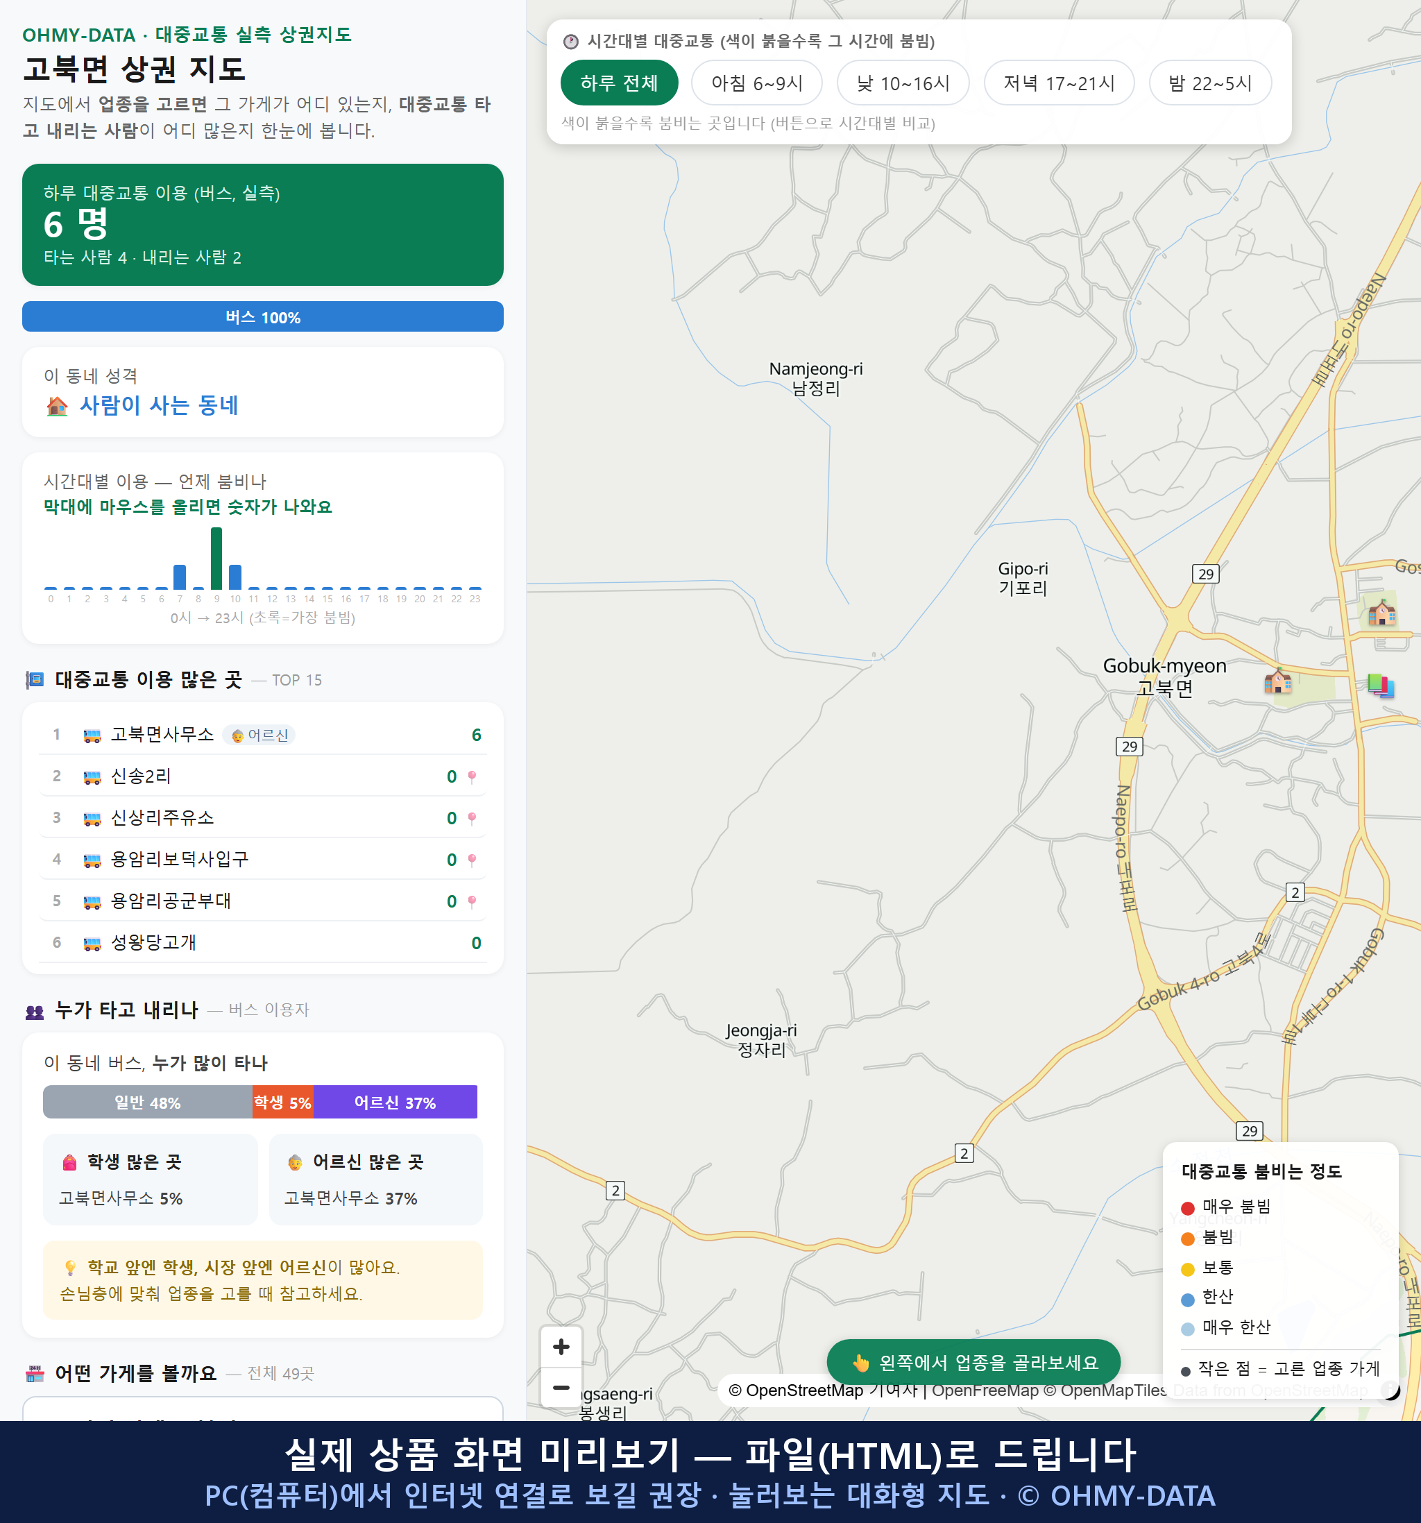Screen dimensions: 1421x1523
Task: Click the 어르신 37% bar segment
Action: [x=395, y=1102]
